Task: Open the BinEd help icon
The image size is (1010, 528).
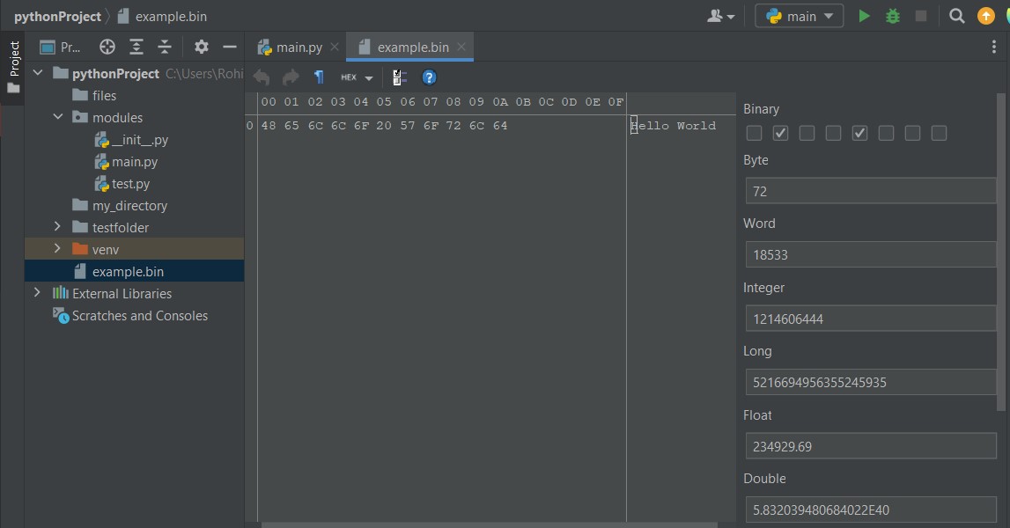Action: click(x=429, y=77)
